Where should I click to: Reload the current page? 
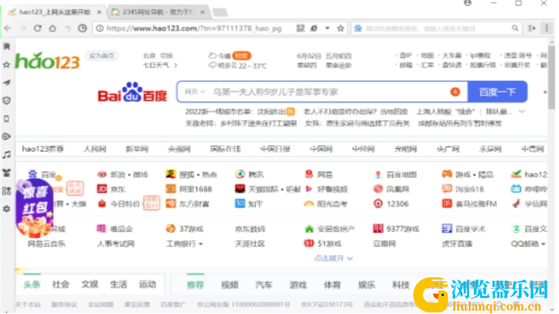pyautogui.click(x=38, y=28)
